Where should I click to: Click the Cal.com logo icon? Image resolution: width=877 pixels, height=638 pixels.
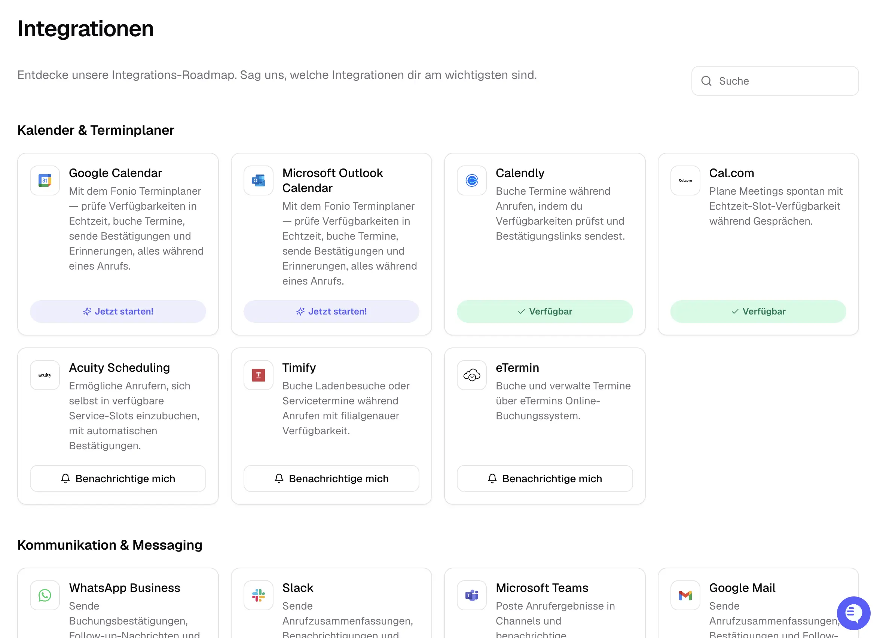[x=685, y=180]
